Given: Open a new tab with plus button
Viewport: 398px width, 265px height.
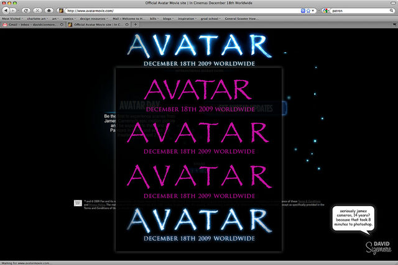Looking at the screenshot, I should pos(136,25).
